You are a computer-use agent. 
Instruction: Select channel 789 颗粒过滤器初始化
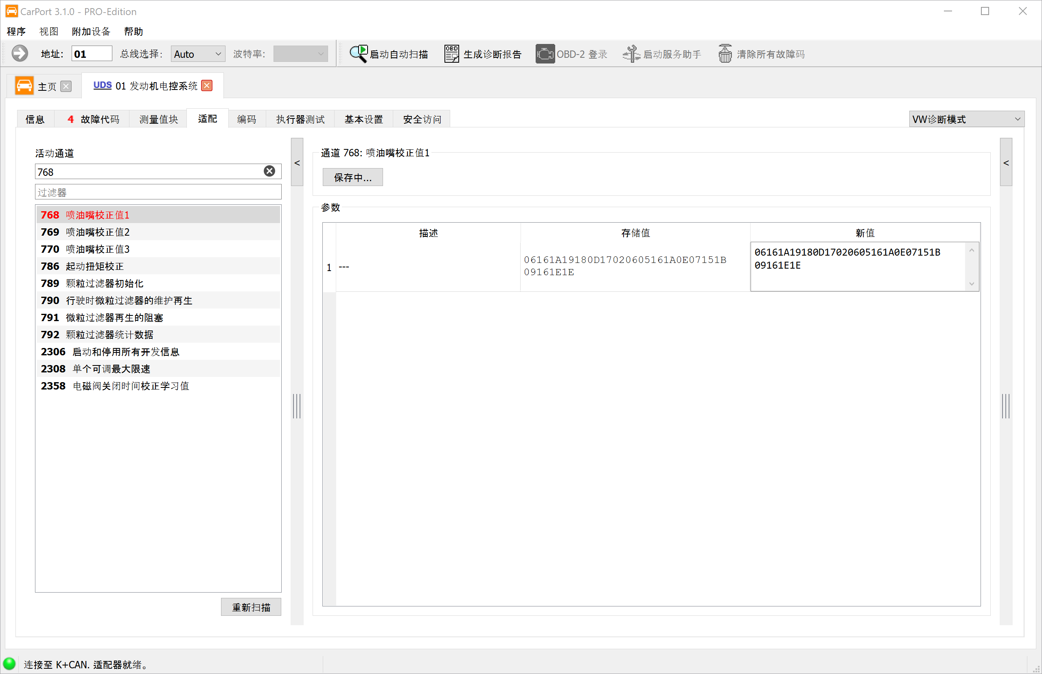[x=158, y=283]
